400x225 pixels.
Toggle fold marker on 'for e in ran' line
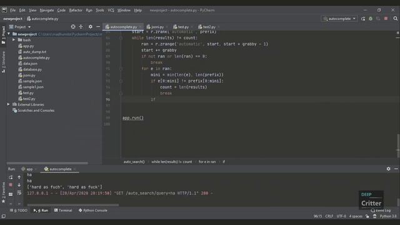coord(121,69)
